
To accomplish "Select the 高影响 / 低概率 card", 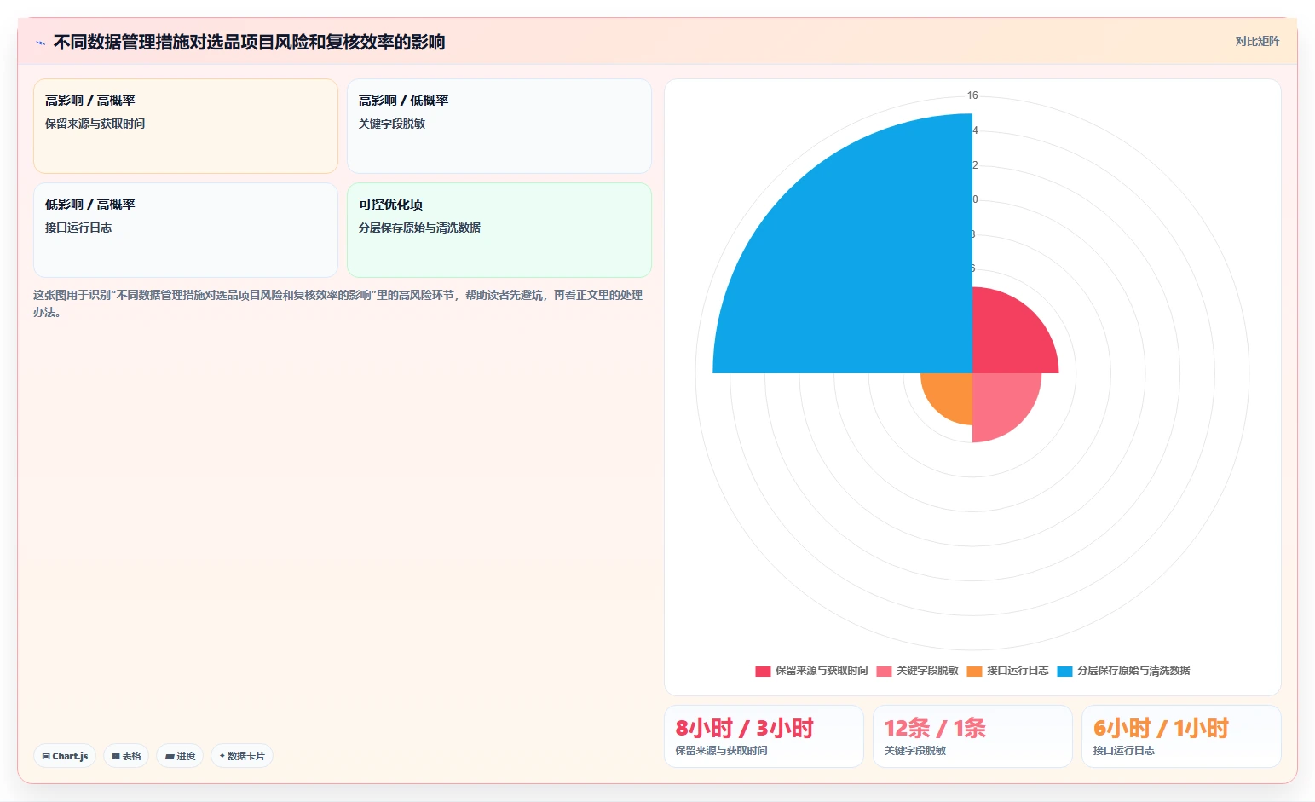I will 499,126.
